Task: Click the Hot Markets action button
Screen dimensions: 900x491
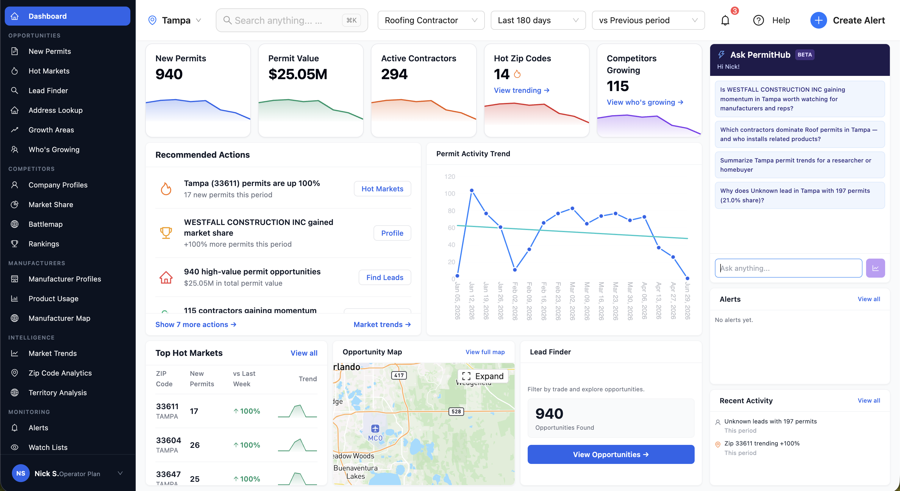Action: [382, 189]
